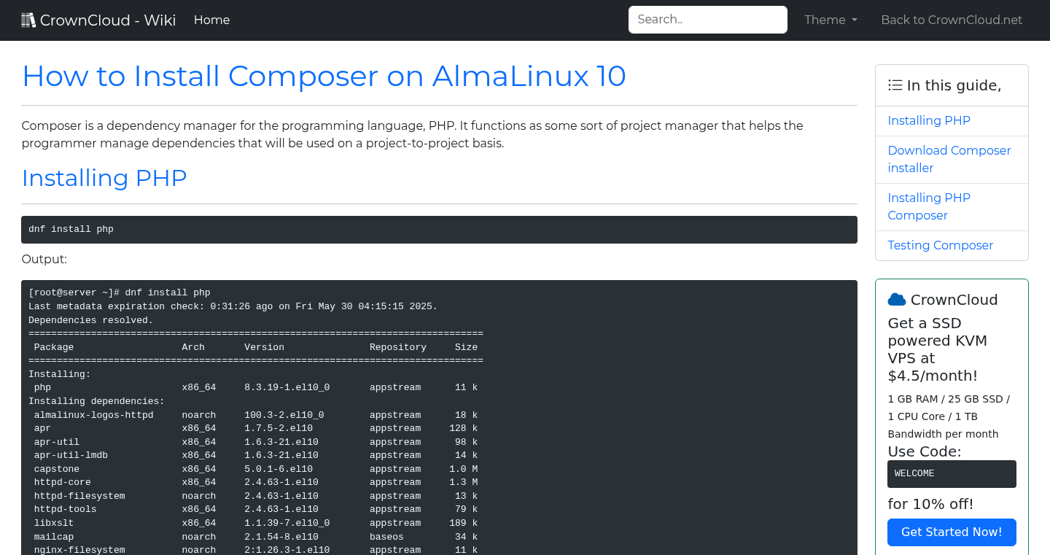This screenshot has height=555, width=1050.
Task: Click the CrownCloud - Wiki title text
Action: point(108,20)
